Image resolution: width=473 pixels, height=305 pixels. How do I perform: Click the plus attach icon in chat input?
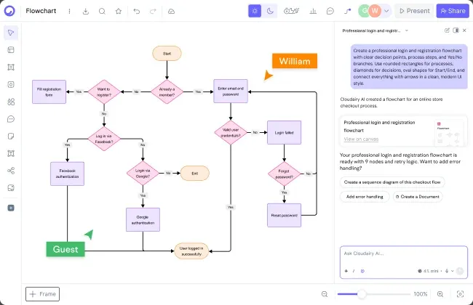tap(346, 271)
